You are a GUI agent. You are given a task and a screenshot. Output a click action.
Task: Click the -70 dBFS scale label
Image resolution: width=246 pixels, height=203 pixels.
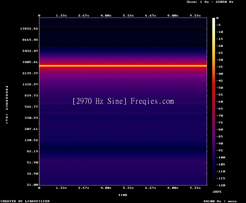pyautogui.click(x=220, y=116)
